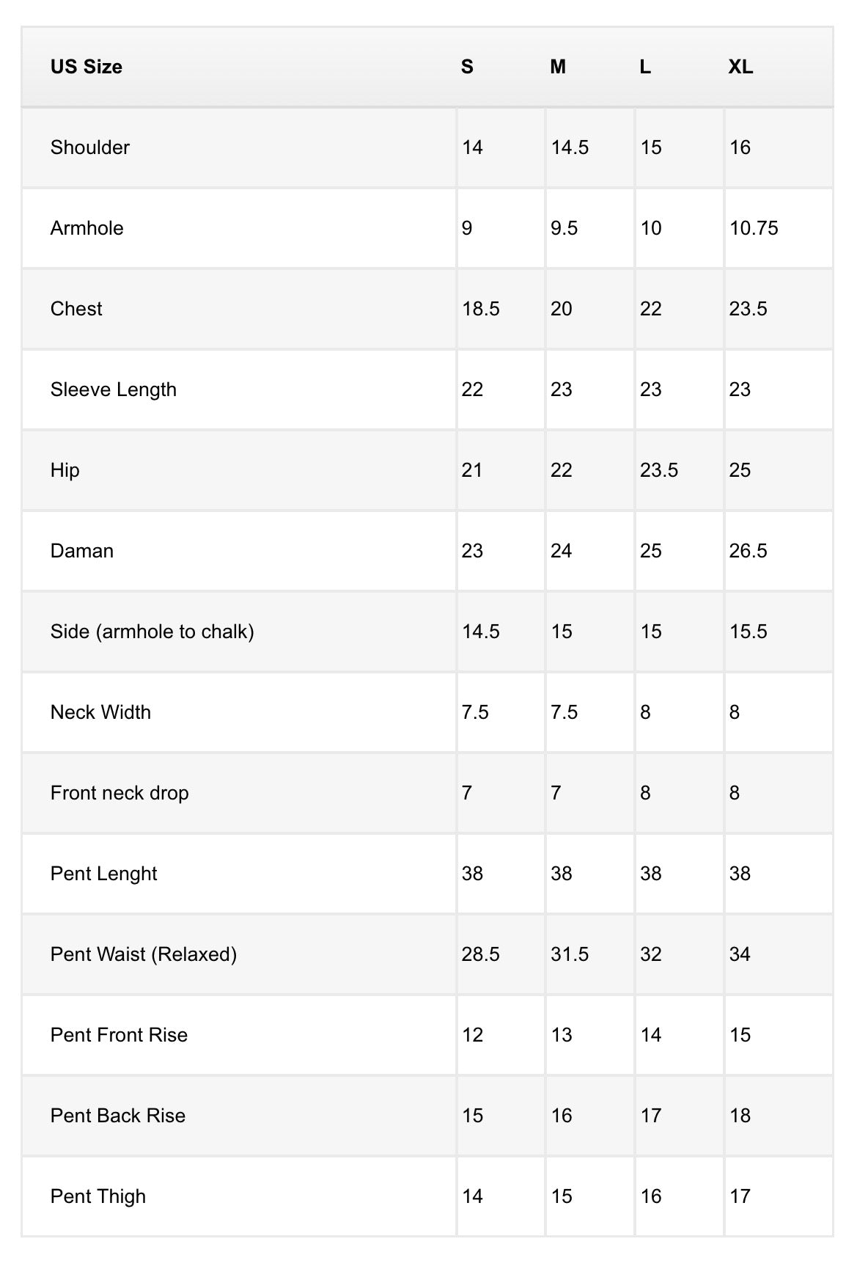The width and height of the screenshot is (868, 1269).
Task: Click the Front neck drop label
Action: 119,793
